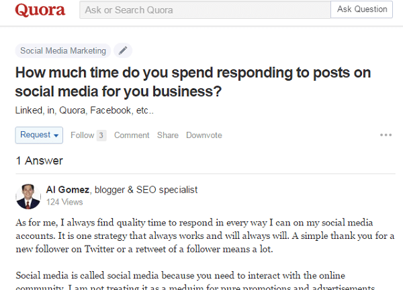Open the Social Media Marketing topic tag
This screenshot has width=403, height=290.
coord(63,50)
